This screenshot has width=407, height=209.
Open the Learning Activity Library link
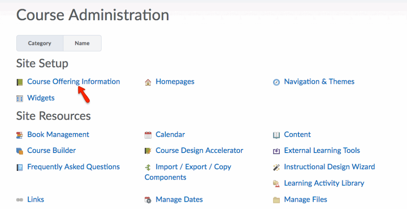point(324,183)
